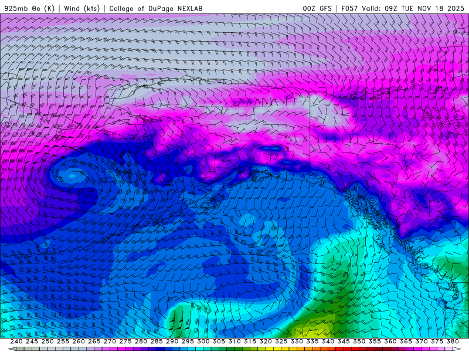Viewport: 469px width, 352px height.
Task: Click the 300 value on color scale
Action: [203, 341]
